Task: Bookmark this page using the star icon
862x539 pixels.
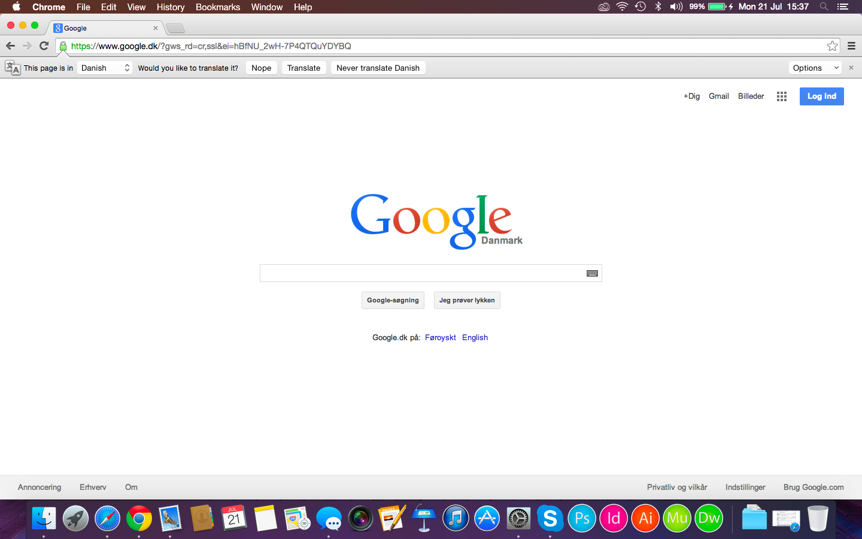Action: point(832,46)
